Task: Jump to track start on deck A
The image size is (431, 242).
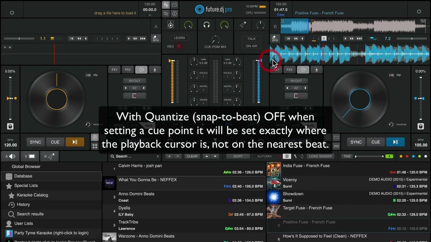Action: pyautogui.click(x=72, y=39)
